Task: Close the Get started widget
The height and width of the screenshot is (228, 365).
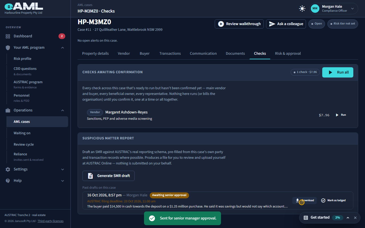Action: click(355, 218)
